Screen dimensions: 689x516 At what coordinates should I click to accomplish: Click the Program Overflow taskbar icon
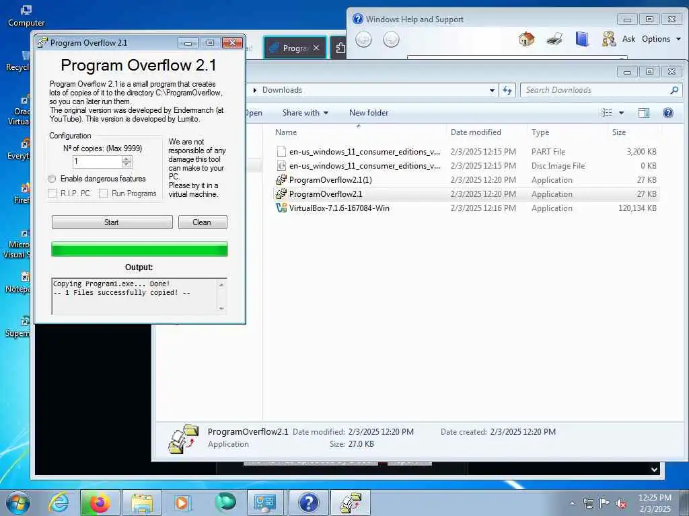point(350,503)
